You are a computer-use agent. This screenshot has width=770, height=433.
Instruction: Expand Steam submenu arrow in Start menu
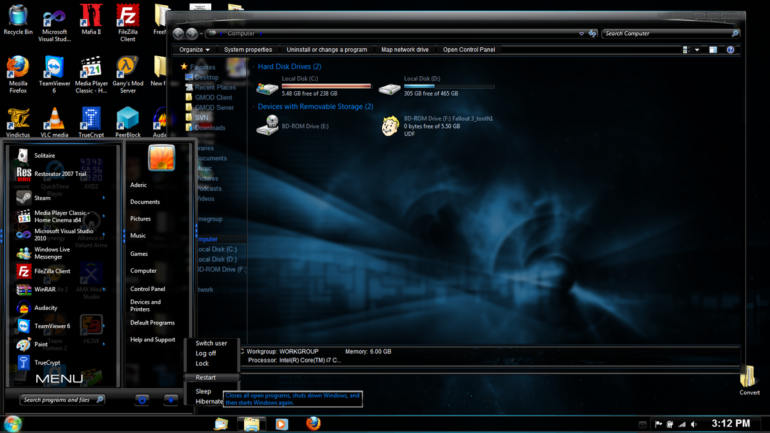[103, 198]
